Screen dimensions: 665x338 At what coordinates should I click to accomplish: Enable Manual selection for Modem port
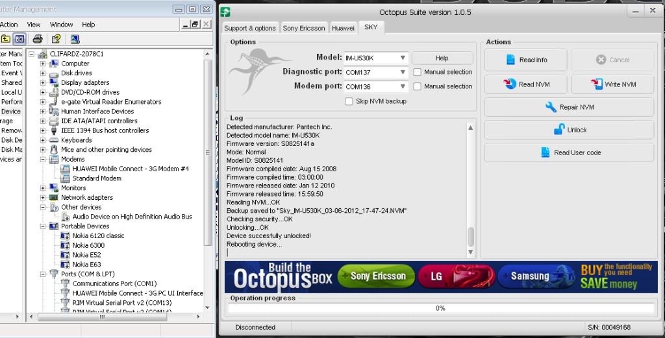pyautogui.click(x=418, y=86)
